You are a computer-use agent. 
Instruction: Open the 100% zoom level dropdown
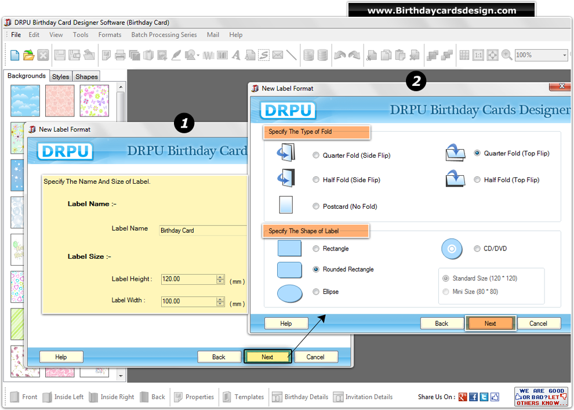pos(564,55)
